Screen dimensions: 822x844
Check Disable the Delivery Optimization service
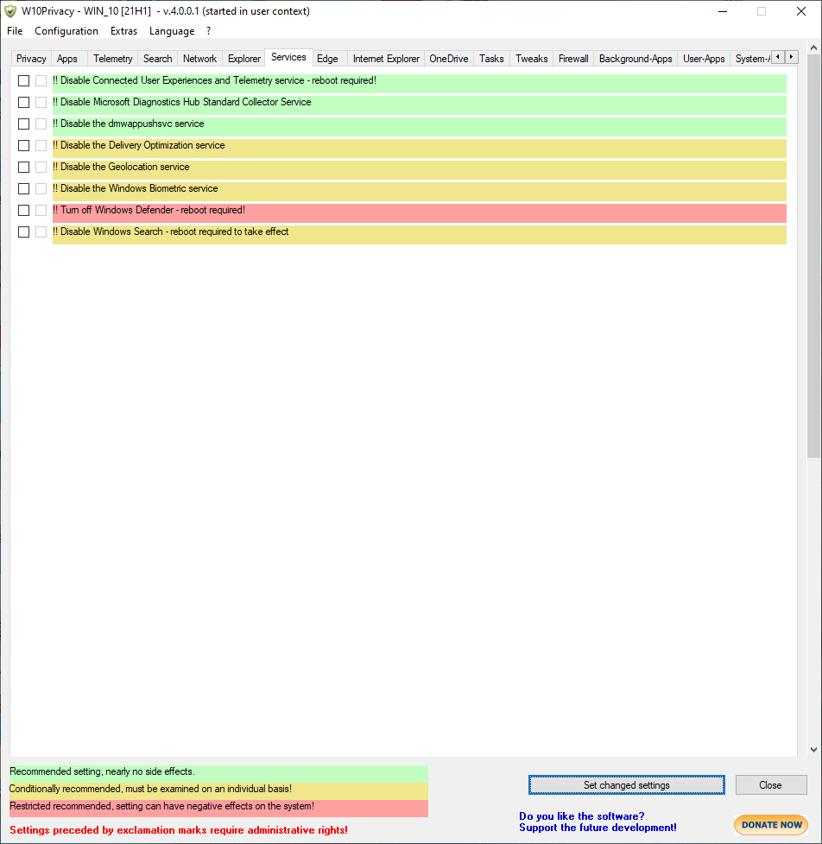[x=23, y=145]
